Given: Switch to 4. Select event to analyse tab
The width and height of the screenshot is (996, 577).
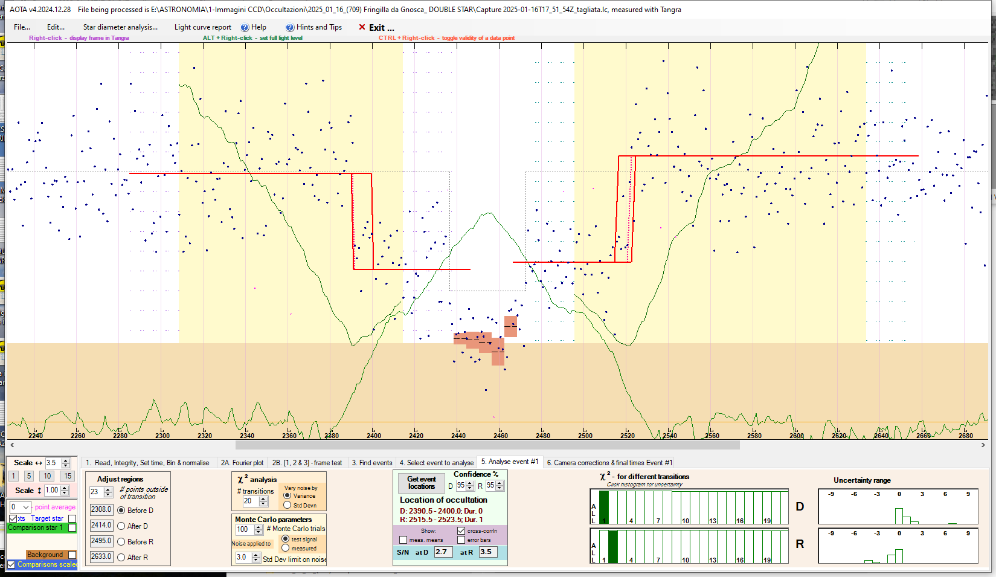Looking at the screenshot, I should point(437,463).
